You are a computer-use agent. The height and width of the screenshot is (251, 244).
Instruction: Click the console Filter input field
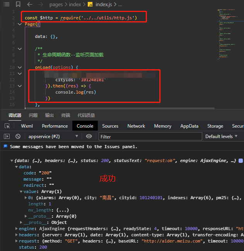point(150,137)
